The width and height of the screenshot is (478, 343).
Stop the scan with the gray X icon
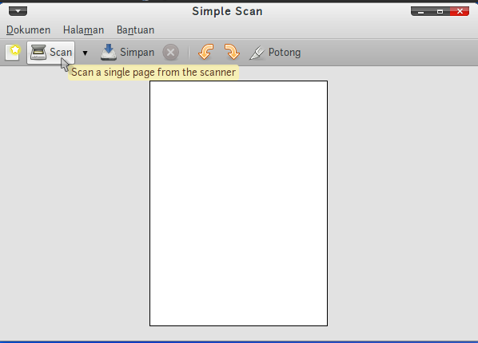click(x=171, y=53)
